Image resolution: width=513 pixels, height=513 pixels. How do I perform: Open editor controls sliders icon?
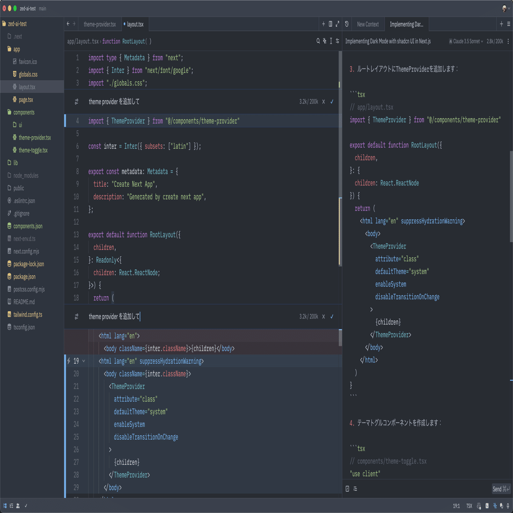337,41
